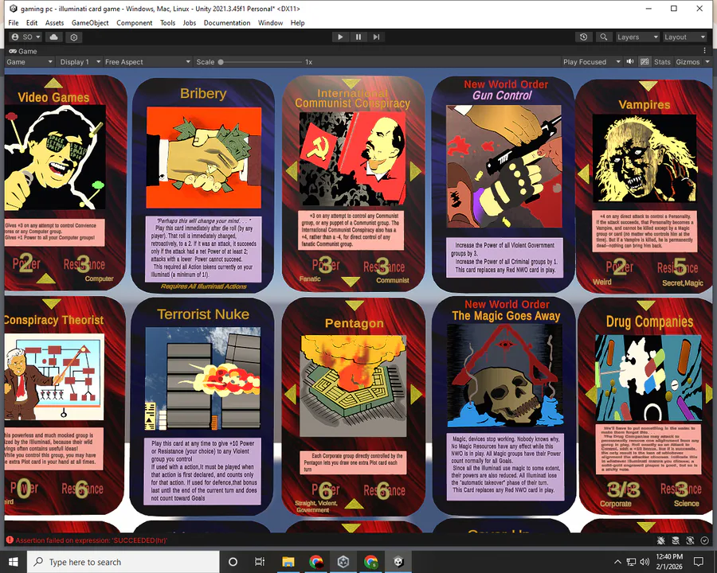Image resolution: width=717 pixels, height=573 pixels.
Task: Open the Window menu
Action: point(270,23)
